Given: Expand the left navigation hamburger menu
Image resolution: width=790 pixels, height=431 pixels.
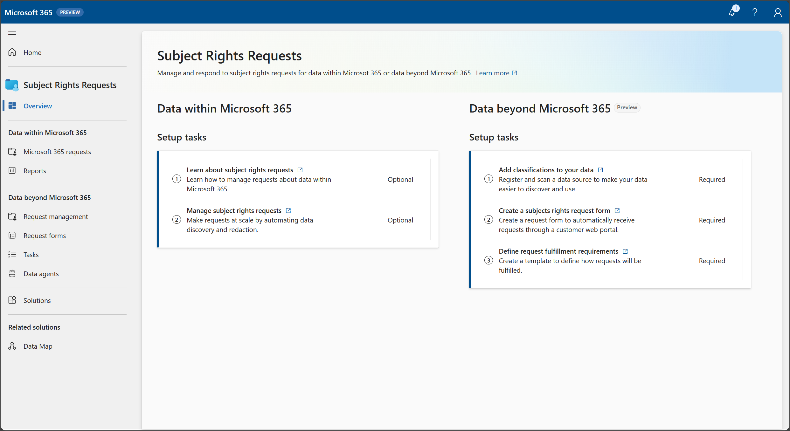Looking at the screenshot, I should (12, 32).
